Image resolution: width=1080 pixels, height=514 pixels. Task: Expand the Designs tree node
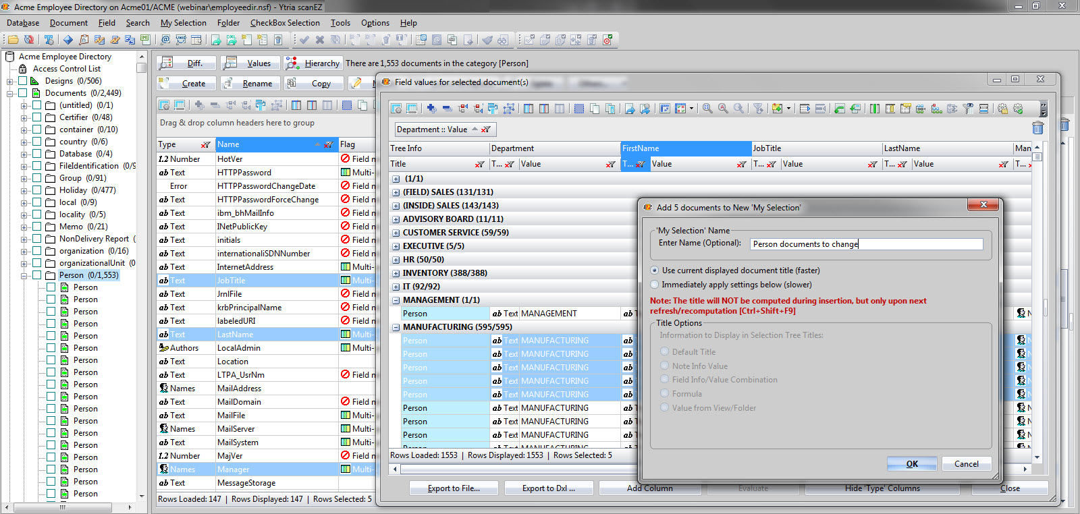[10, 81]
